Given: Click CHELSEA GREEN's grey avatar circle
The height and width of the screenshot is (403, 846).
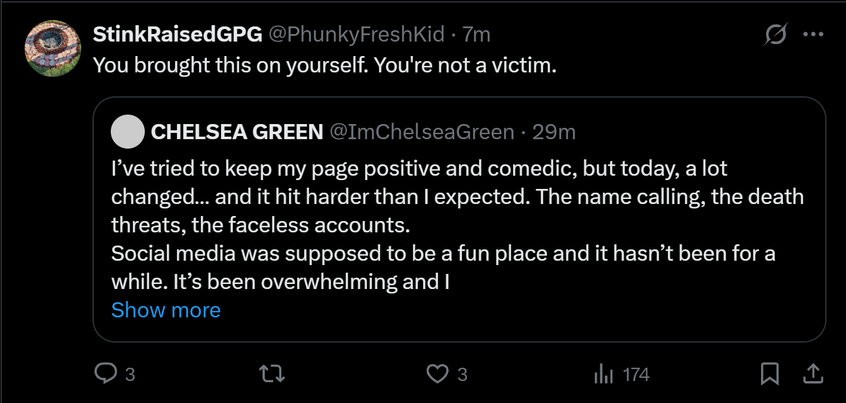Looking at the screenshot, I should 128,132.
